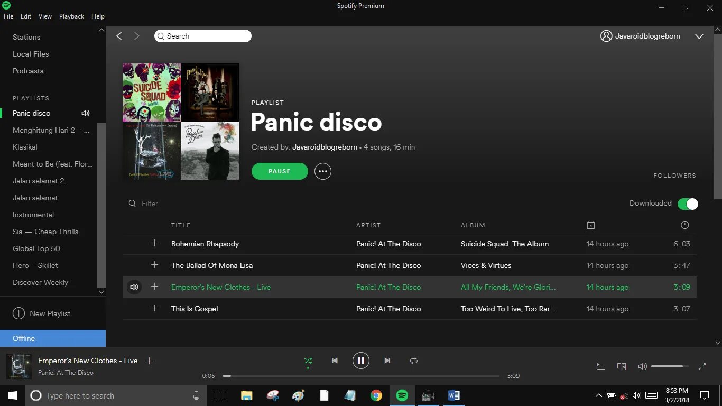Open the connect to device menu
722x406 pixels.
tap(622, 366)
